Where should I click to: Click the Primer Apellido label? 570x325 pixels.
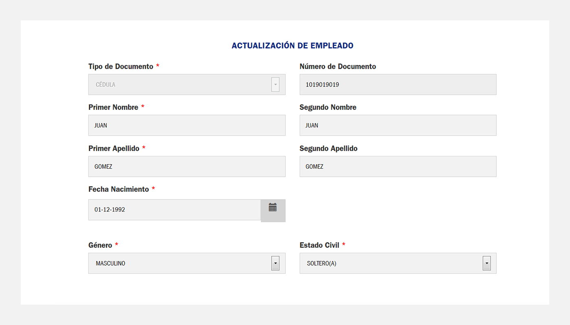(x=114, y=148)
